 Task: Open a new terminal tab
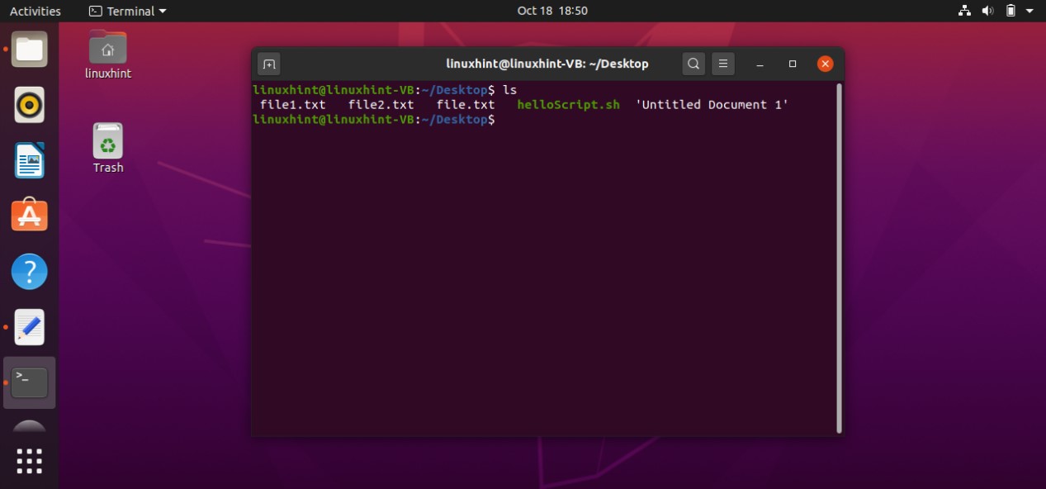[x=269, y=64]
